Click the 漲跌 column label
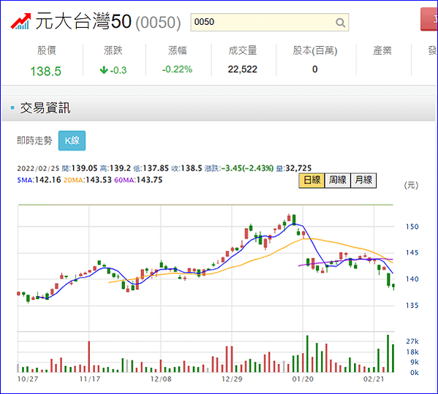The height and width of the screenshot is (394, 438). (113, 50)
